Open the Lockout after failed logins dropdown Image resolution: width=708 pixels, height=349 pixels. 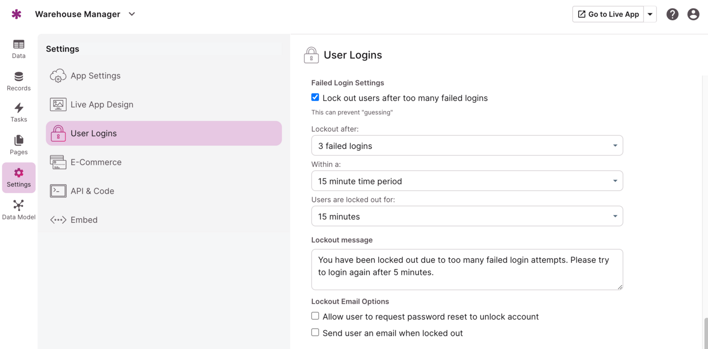coord(467,145)
